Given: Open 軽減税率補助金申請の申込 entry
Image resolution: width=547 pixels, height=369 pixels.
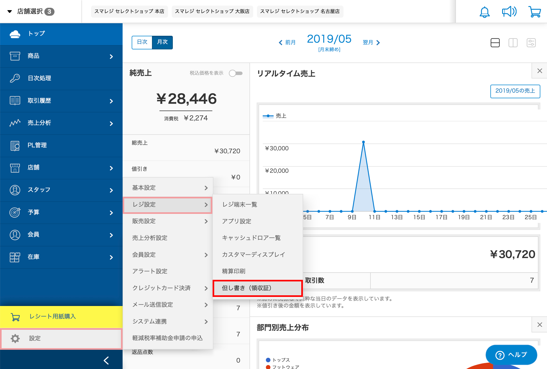Looking at the screenshot, I should click(x=168, y=338).
